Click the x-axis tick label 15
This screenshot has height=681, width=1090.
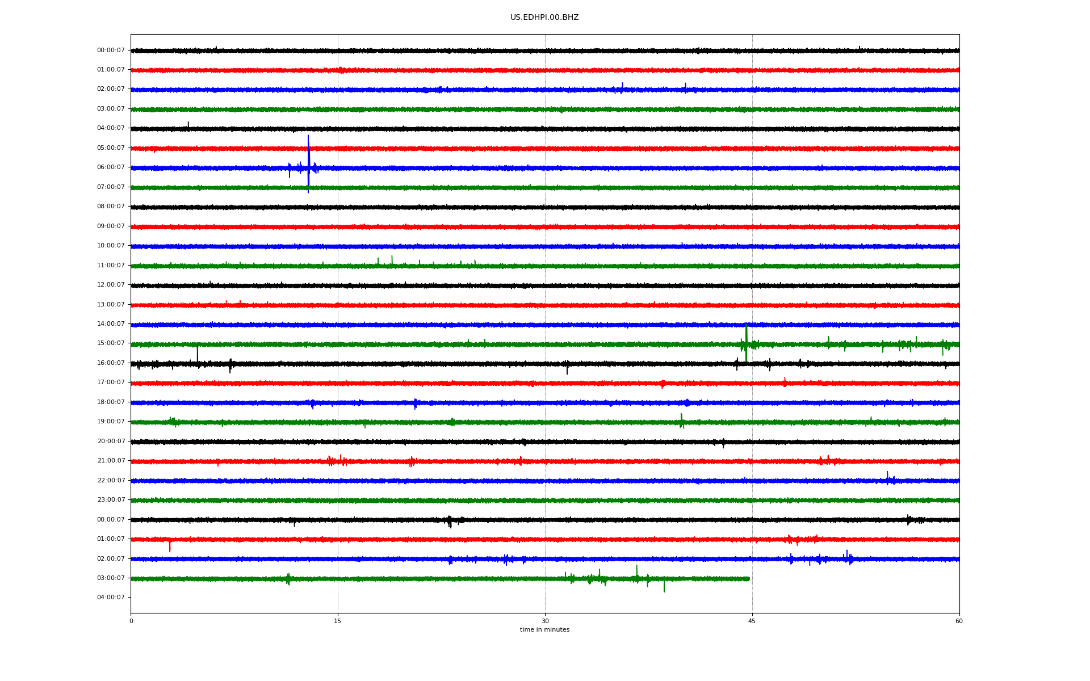point(338,621)
